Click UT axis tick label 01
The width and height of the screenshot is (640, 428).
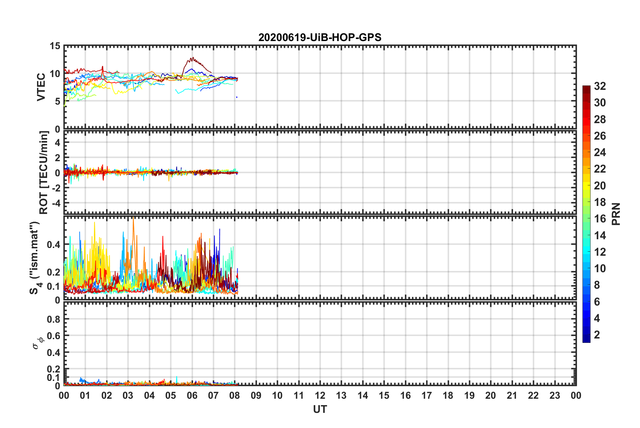85,395
